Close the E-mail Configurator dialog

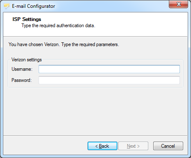(179, 4)
